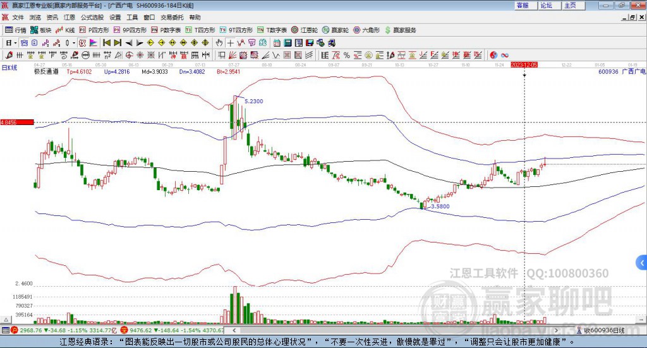This screenshot has height=348, width=647.
Task: Click the 极反通道 indicator name
Action: click(x=46, y=72)
